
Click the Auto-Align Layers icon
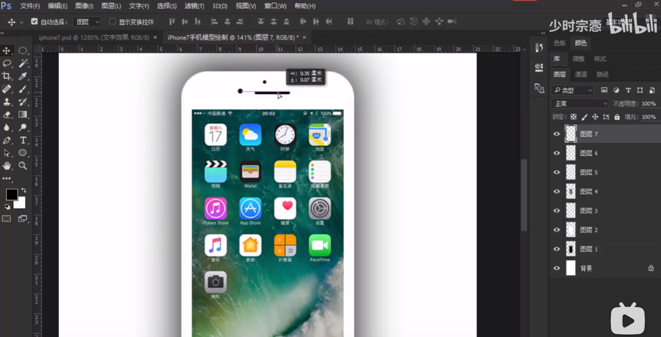coord(350,21)
